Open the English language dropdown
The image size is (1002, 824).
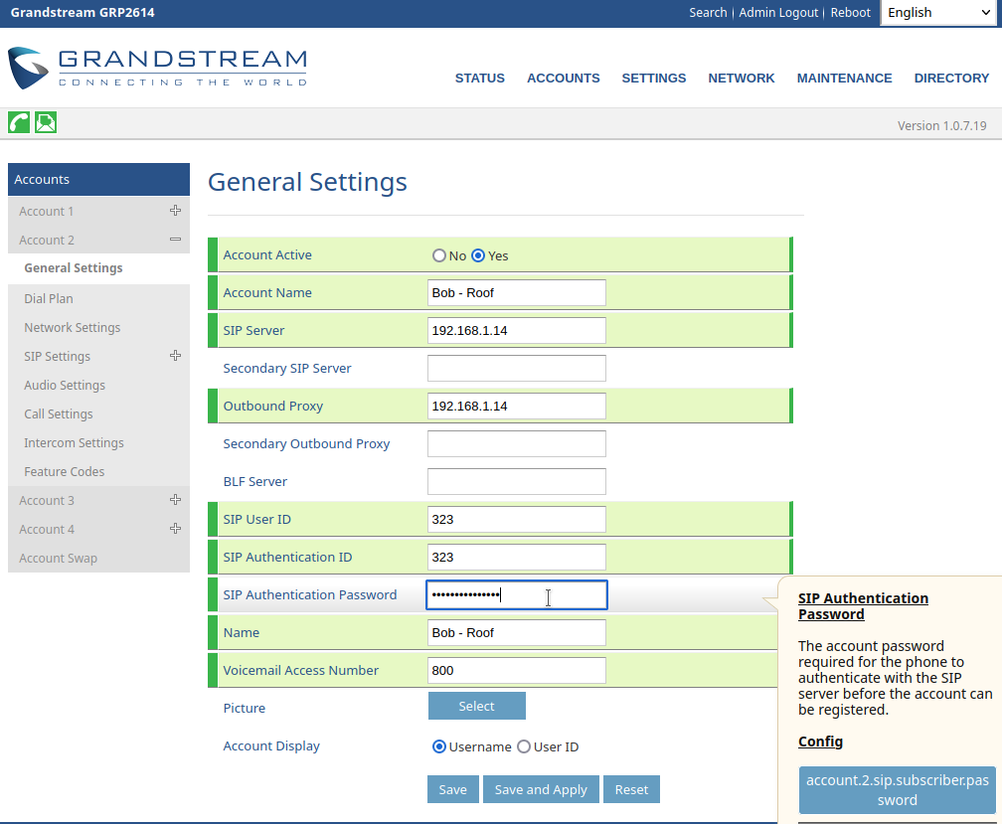click(936, 13)
